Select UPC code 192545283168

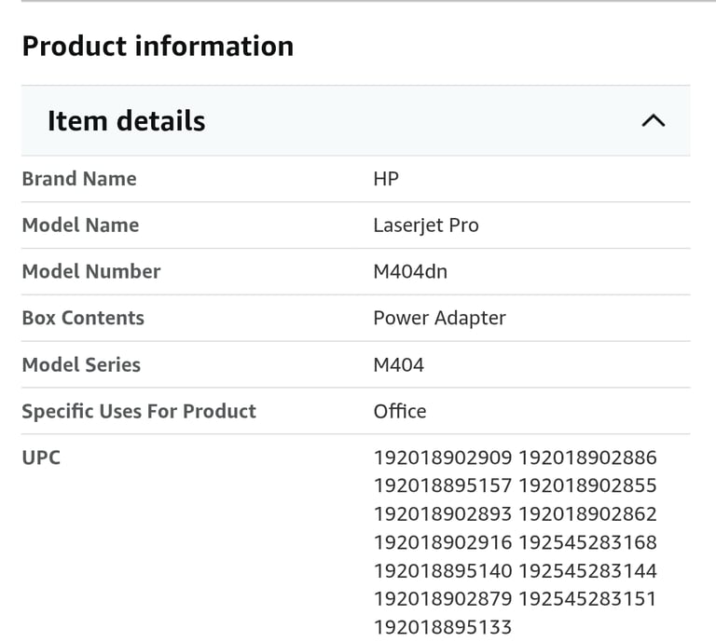coord(587,542)
